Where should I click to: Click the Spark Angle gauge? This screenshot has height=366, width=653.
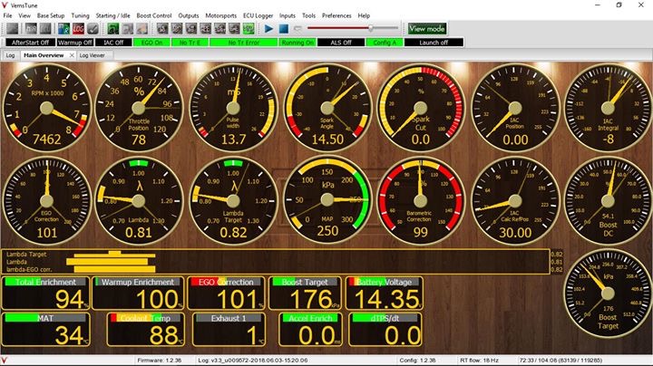(327, 108)
